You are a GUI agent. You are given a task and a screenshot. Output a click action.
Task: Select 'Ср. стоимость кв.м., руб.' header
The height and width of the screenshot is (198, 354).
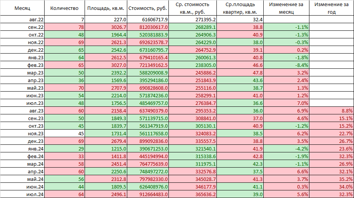(192, 8)
